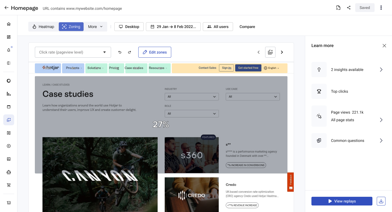Open the Industry filter dropdown
392x212 pixels.
click(x=192, y=96)
